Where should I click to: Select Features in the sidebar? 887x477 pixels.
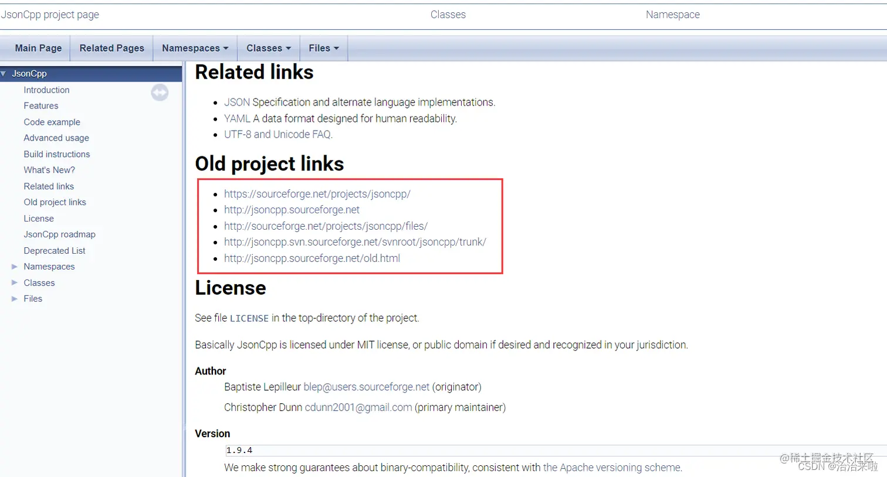41,106
